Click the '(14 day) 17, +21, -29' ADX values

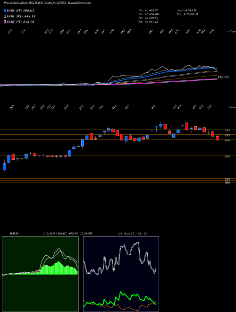[133, 234]
